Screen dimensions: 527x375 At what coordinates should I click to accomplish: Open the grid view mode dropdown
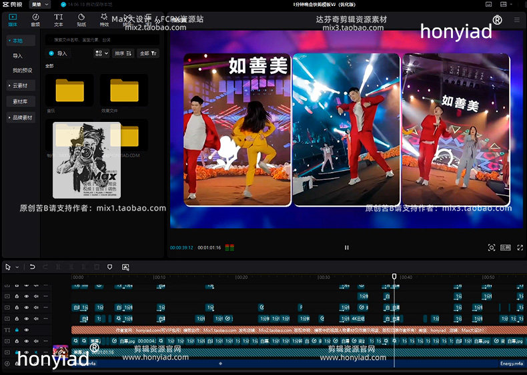pos(101,53)
